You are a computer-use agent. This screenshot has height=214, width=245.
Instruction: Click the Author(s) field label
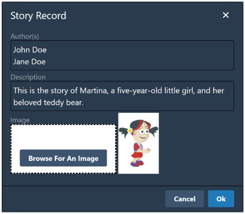tap(25, 36)
